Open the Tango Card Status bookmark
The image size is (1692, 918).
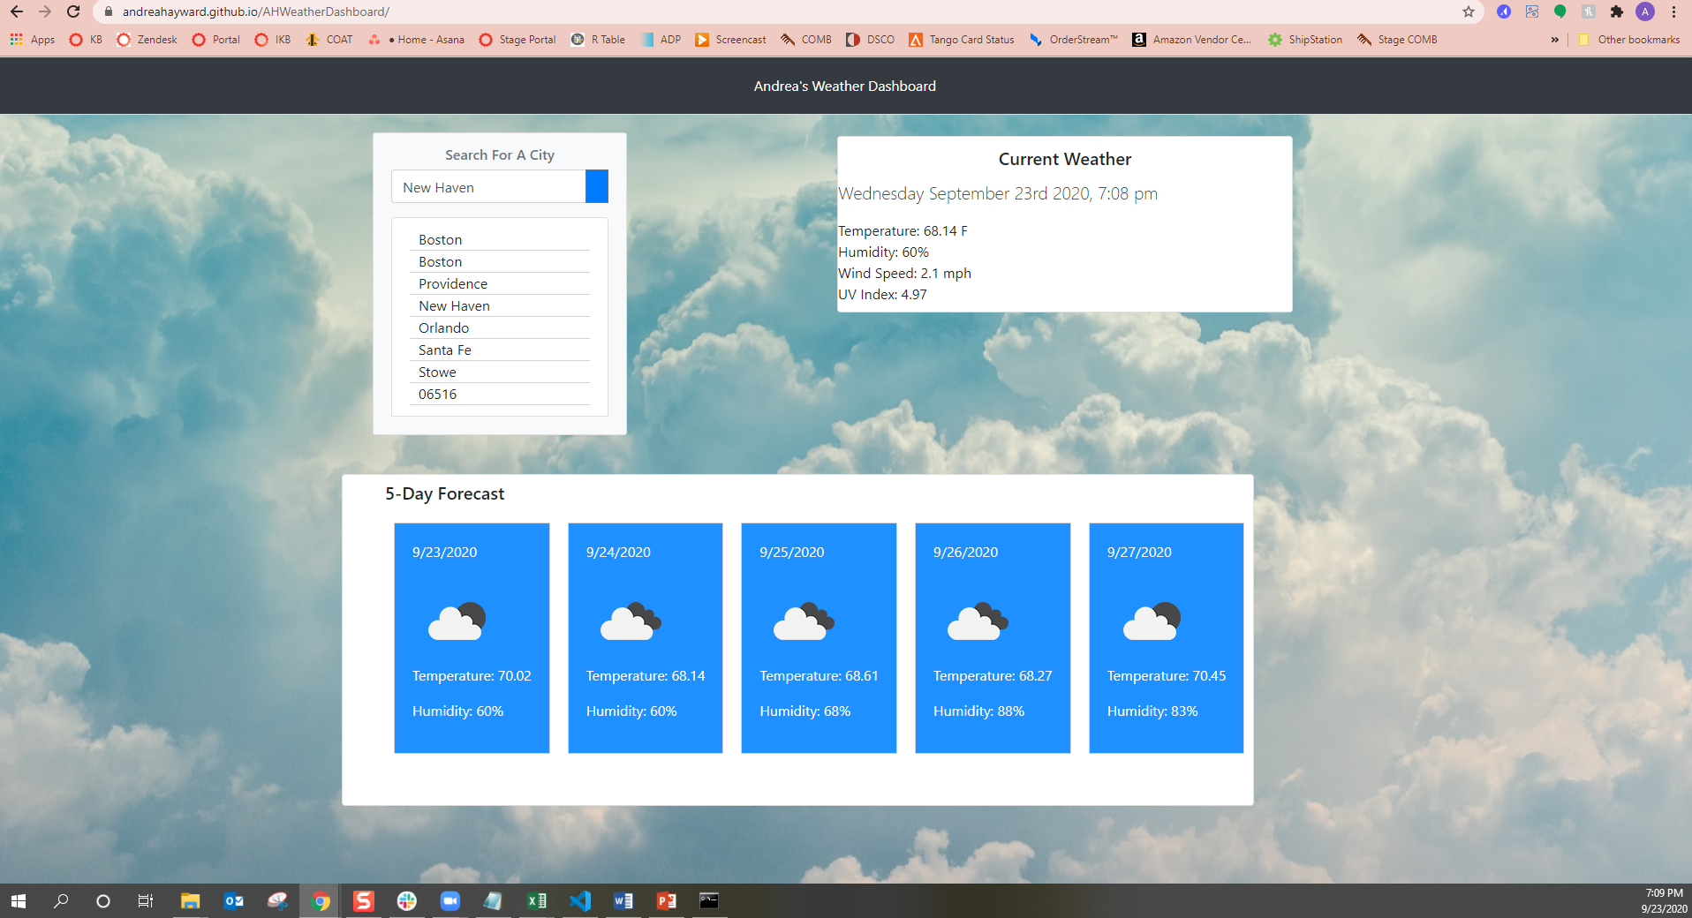(x=962, y=40)
